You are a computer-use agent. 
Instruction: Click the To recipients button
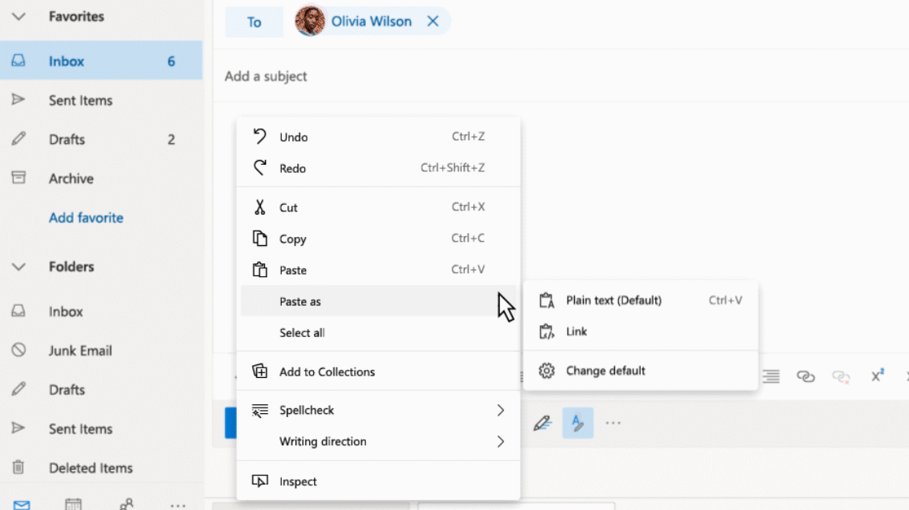click(x=254, y=22)
